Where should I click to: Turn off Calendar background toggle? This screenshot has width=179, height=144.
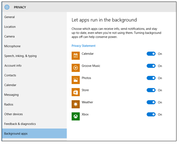pyautogui.click(x=151, y=54)
